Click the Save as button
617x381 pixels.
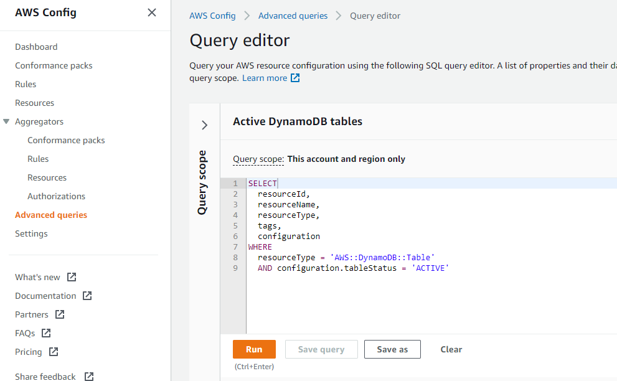point(392,349)
